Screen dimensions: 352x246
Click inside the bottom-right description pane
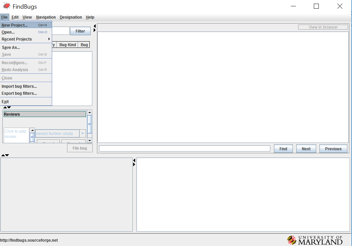(243, 194)
